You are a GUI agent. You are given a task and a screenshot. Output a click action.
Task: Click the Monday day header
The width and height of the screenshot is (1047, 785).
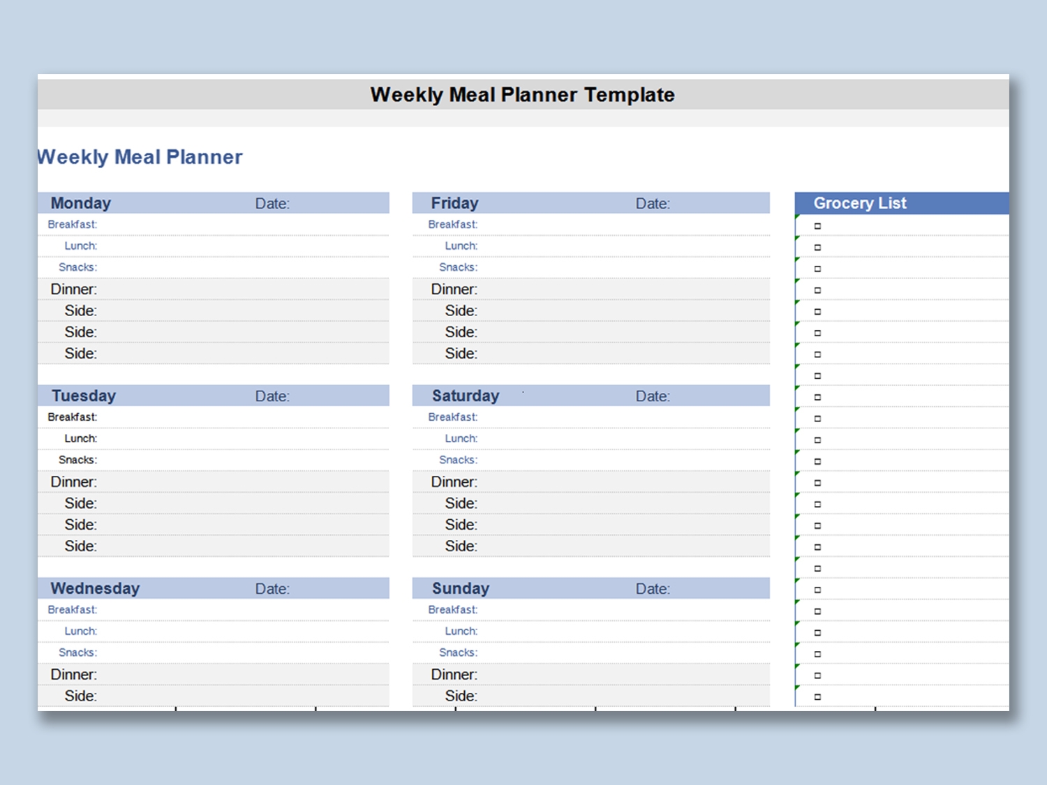81,204
